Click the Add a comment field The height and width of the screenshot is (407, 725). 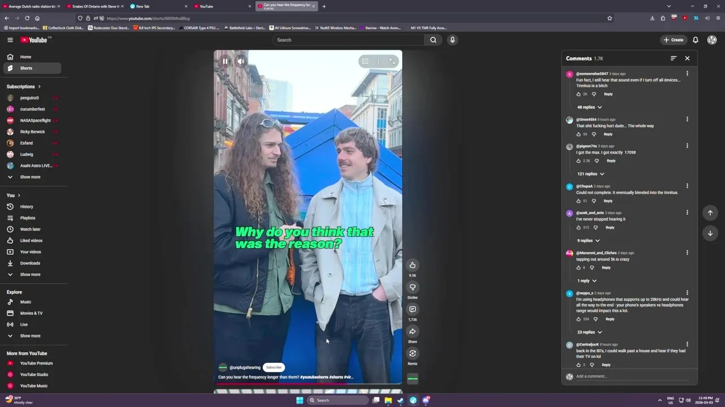click(x=632, y=376)
